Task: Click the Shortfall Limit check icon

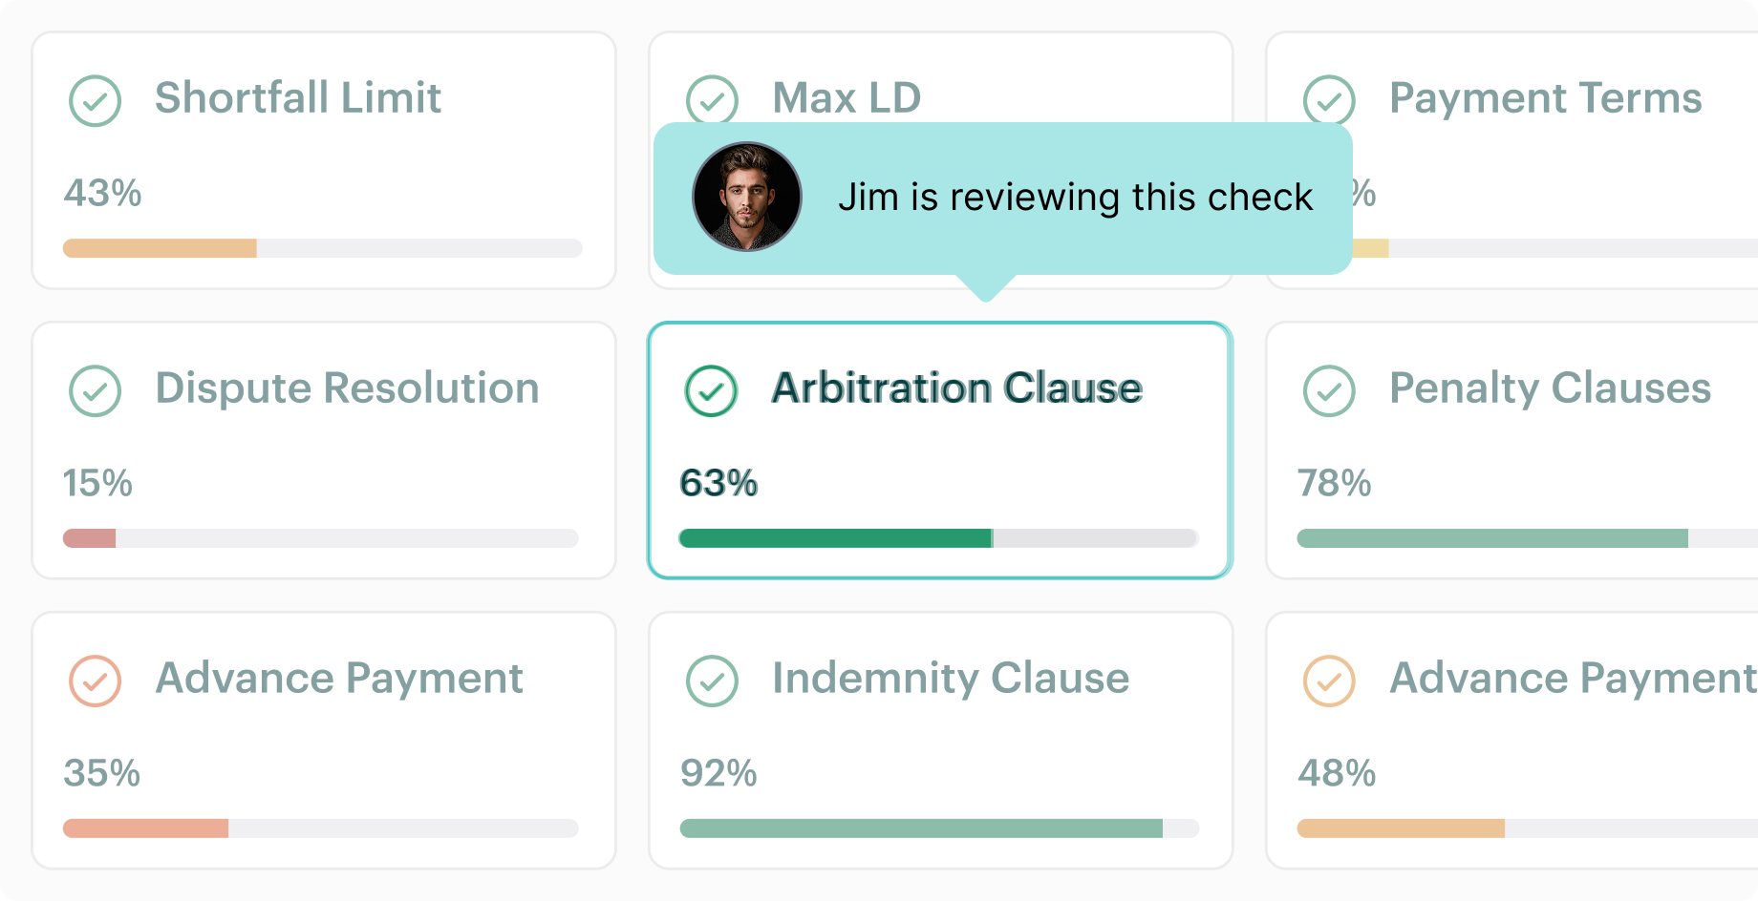Action: [x=96, y=101]
